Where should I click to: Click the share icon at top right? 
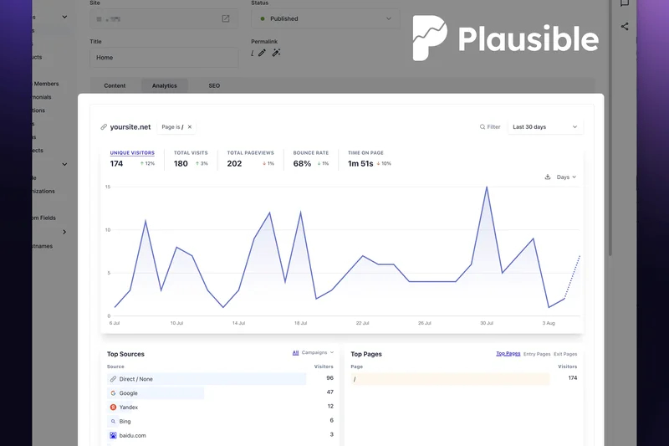(625, 27)
